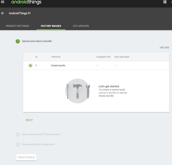Follow the 'upload a bundle' link
This screenshot has height=165, width=172.
(107, 93)
